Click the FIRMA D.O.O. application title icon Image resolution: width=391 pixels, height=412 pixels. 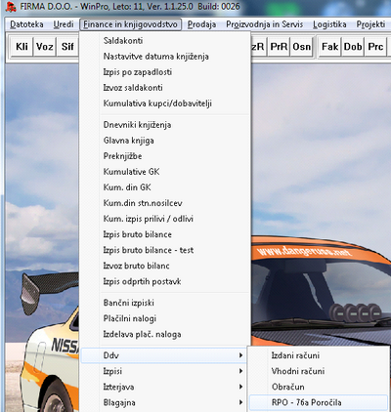(x=11, y=7)
